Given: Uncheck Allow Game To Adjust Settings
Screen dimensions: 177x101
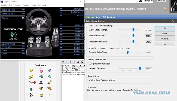Looking at the screenshot, I should (90, 80).
